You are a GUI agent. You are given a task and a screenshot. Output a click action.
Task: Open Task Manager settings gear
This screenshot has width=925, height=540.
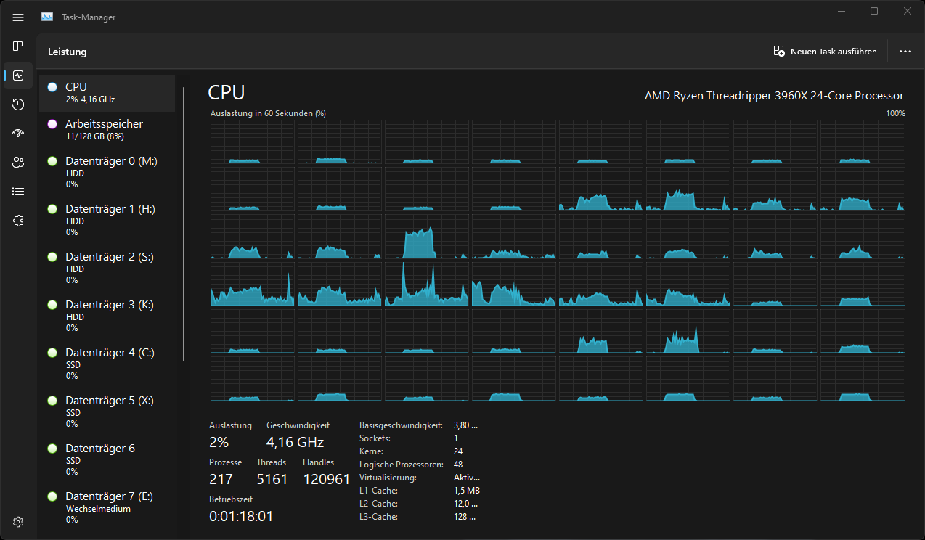(x=18, y=522)
